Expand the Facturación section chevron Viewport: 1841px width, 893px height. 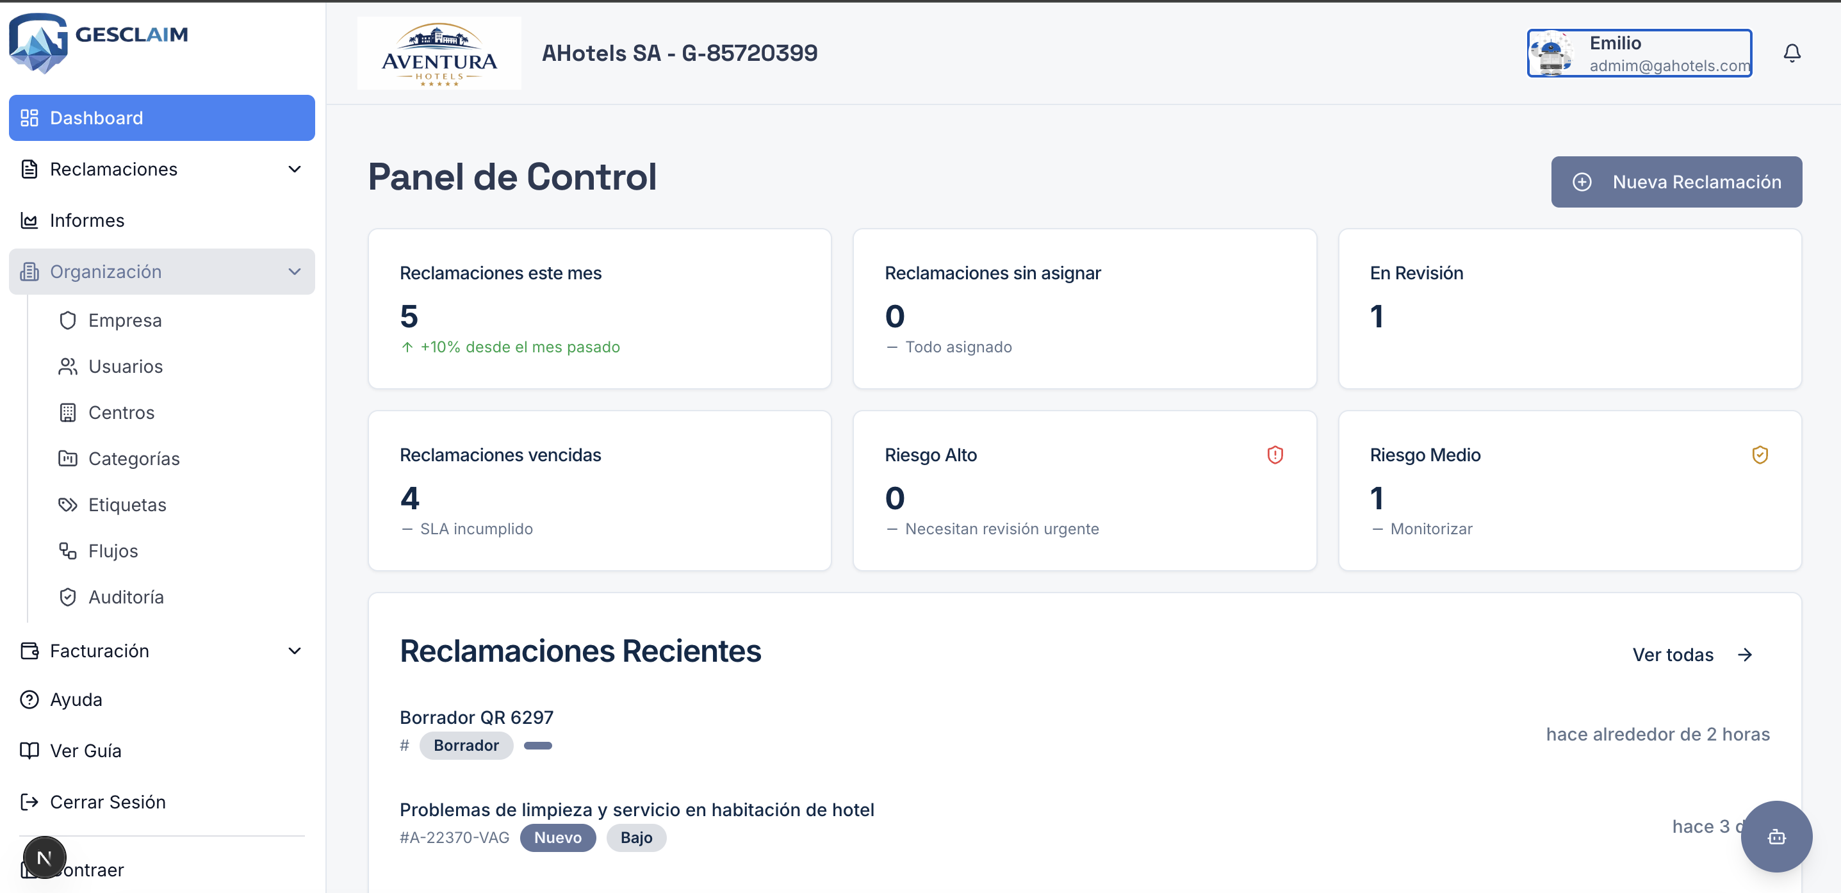pyautogui.click(x=295, y=651)
